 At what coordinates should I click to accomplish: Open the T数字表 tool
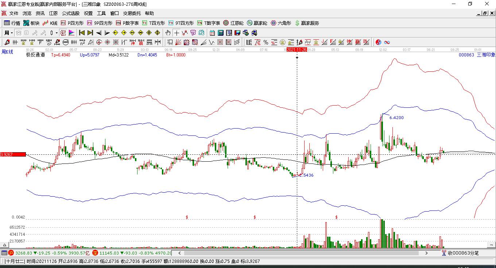tap(209, 23)
